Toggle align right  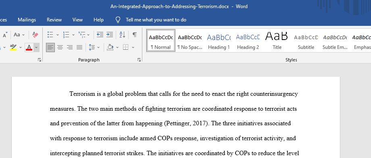point(70,47)
